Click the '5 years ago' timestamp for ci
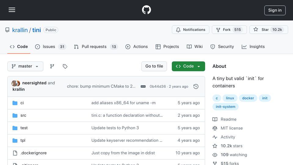 pos(189,103)
